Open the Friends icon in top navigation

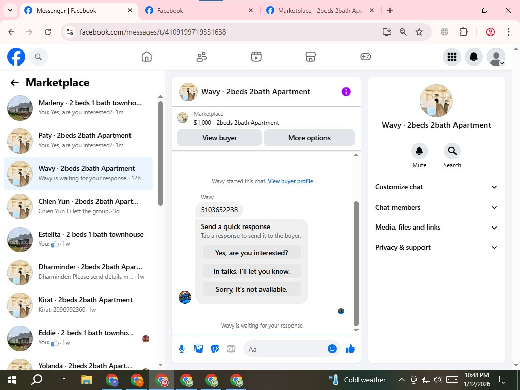click(x=201, y=57)
